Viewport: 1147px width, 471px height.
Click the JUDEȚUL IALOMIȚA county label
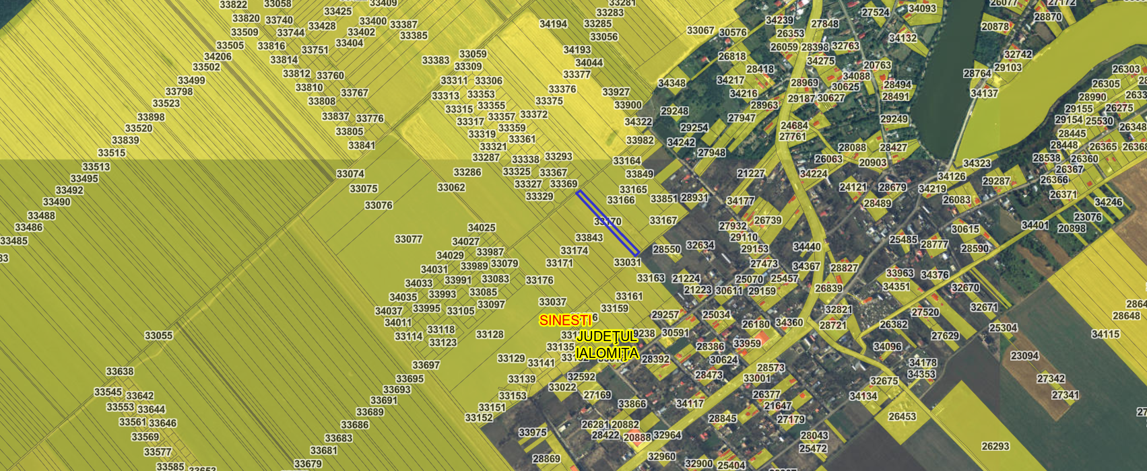click(607, 345)
